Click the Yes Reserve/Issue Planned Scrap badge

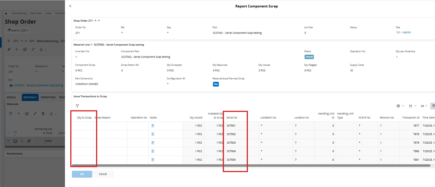tap(216, 84)
